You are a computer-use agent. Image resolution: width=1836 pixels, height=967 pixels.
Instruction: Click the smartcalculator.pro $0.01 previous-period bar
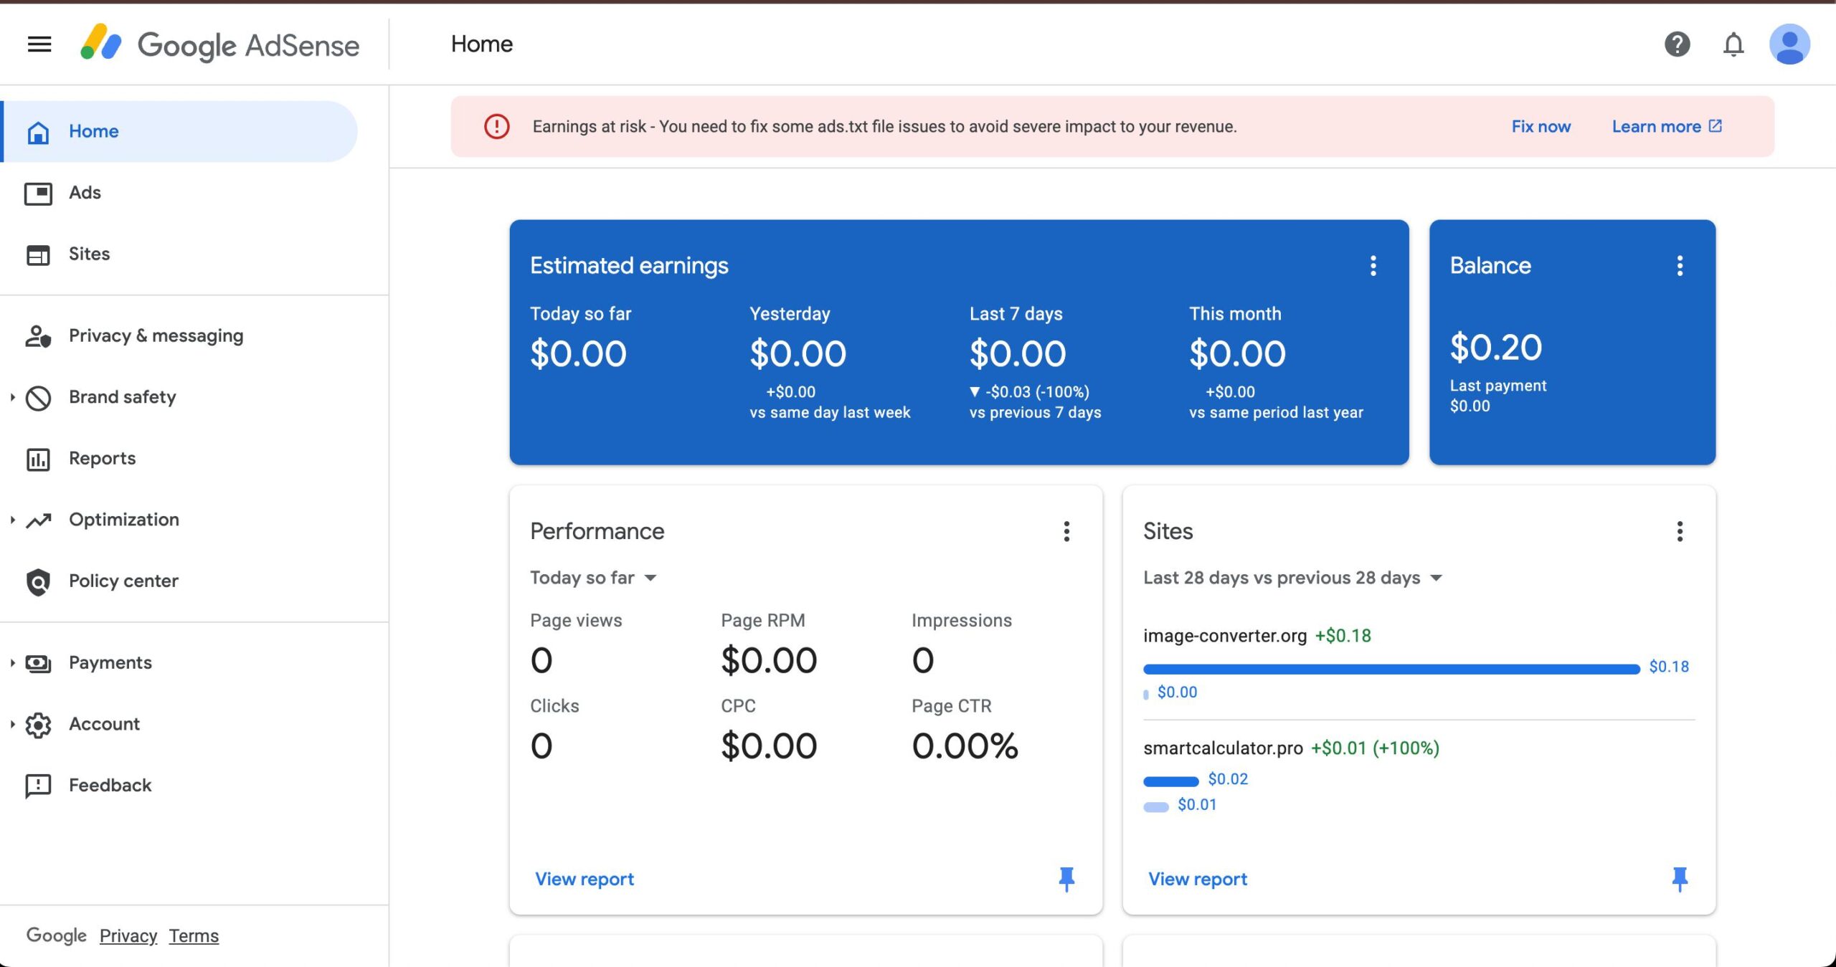tap(1155, 807)
